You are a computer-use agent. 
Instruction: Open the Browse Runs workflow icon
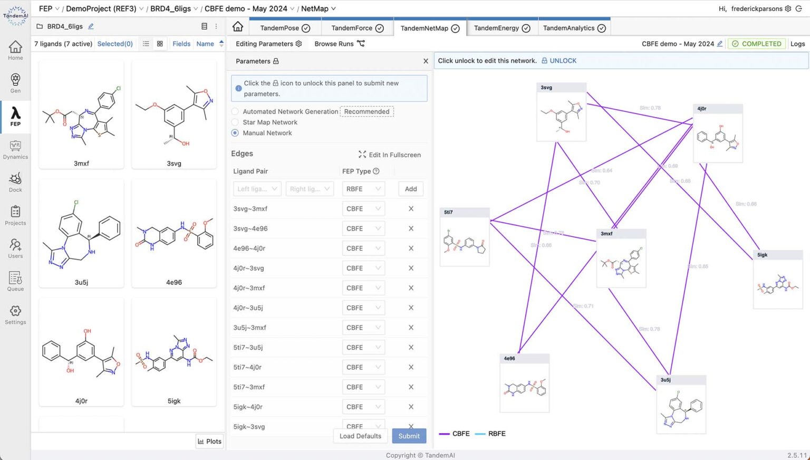(x=361, y=44)
